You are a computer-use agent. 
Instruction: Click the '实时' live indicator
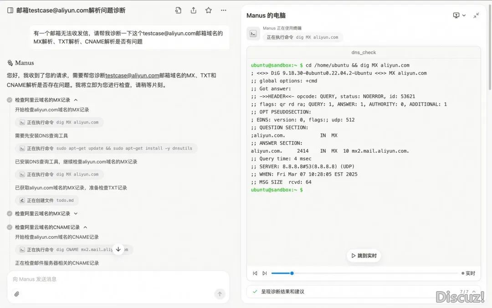(468, 273)
